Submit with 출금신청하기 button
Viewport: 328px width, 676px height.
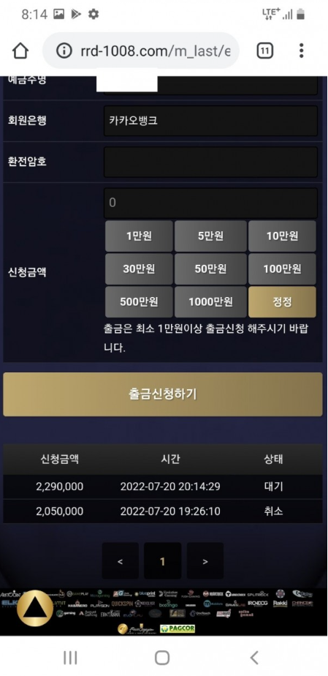[x=163, y=394]
